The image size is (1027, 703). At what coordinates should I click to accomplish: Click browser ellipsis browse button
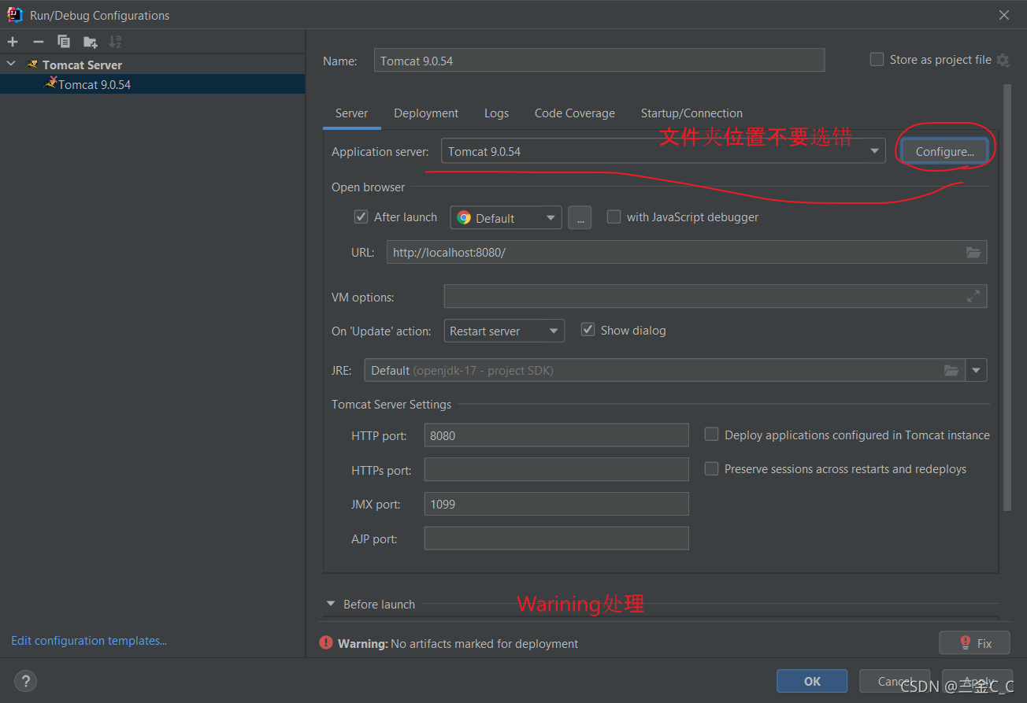[580, 218]
